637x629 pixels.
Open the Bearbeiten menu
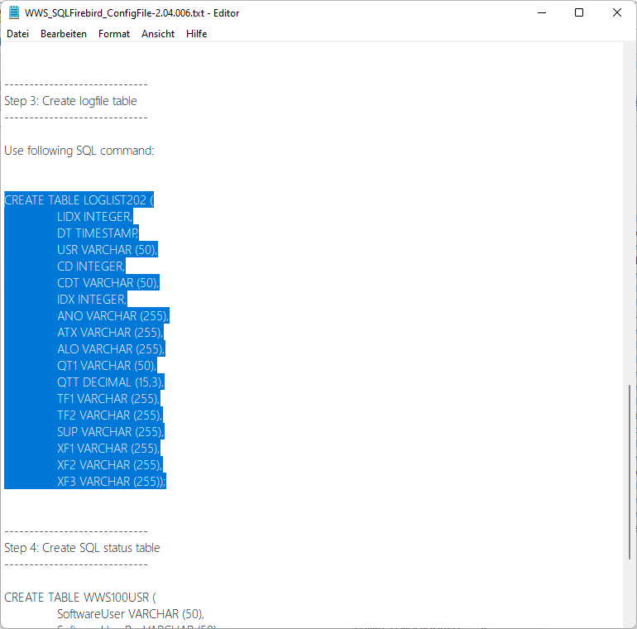pyautogui.click(x=64, y=34)
